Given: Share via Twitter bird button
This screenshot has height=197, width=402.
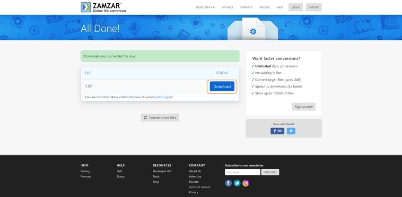Looking at the screenshot, I should 291,131.
